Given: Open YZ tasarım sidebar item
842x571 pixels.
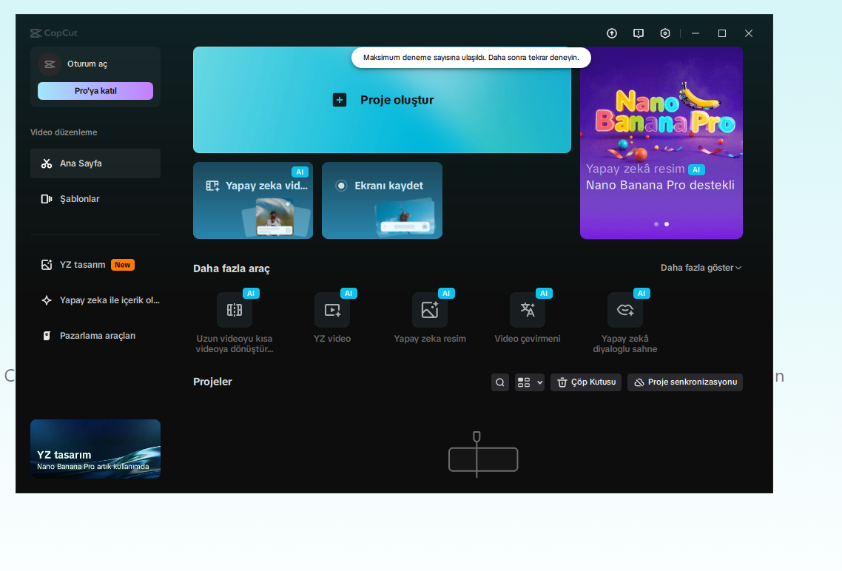Looking at the screenshot, I should [95, 265].
